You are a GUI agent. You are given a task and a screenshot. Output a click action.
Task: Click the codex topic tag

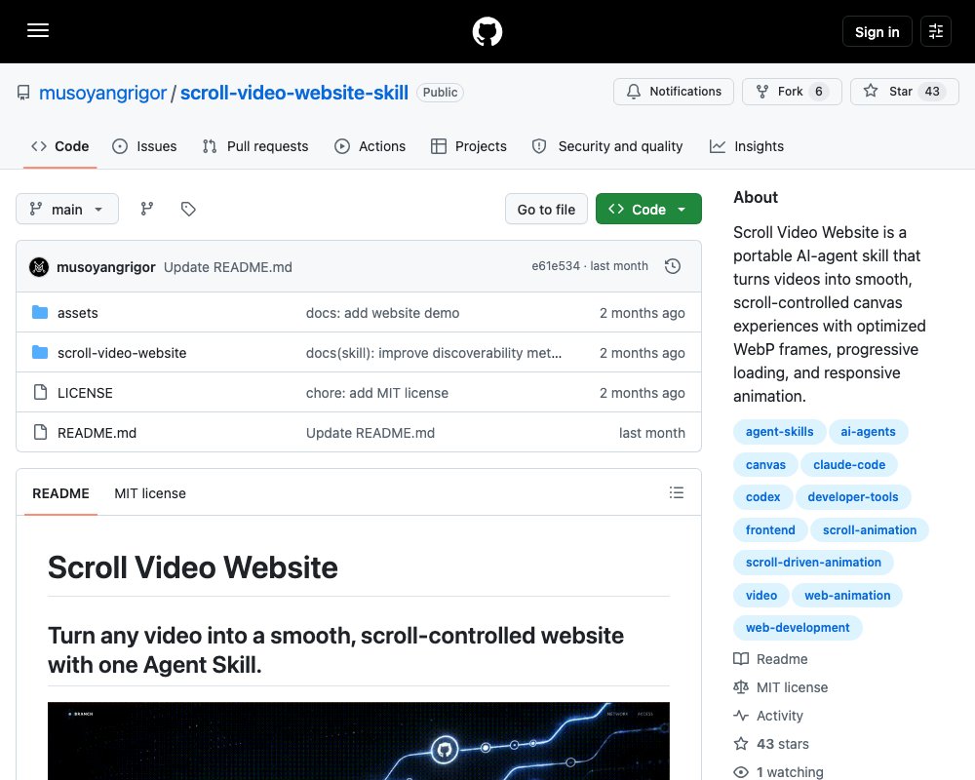(763, 497)
